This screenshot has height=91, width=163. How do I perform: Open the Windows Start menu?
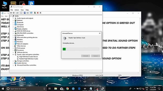(3, 89)
